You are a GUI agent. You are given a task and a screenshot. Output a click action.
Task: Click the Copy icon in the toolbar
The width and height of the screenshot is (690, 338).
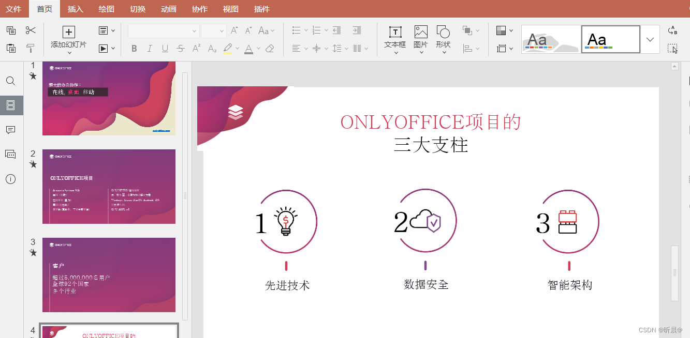click(x=11, y=30)
